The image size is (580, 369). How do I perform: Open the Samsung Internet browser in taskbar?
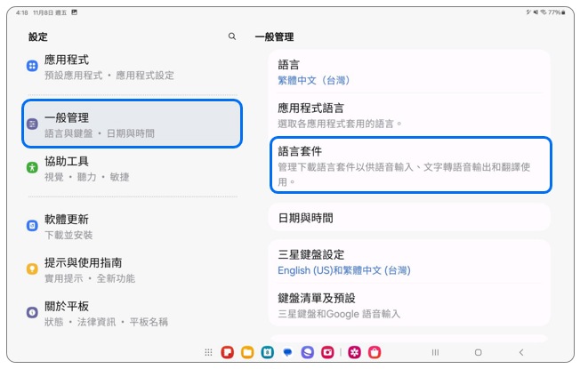pyautogui.click(x=308, y=353)
